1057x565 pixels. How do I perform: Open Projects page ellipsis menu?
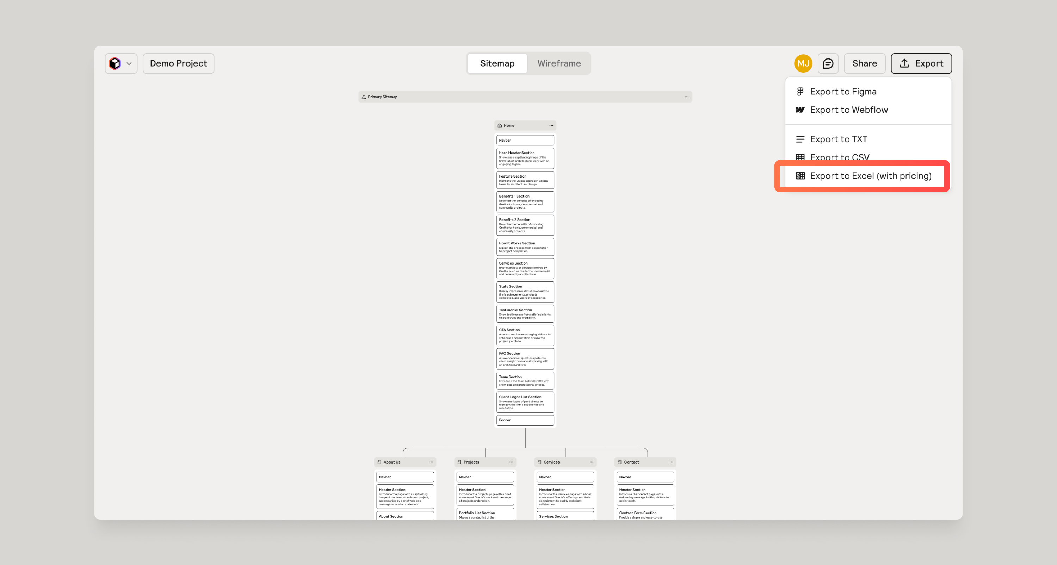[511, 462]
